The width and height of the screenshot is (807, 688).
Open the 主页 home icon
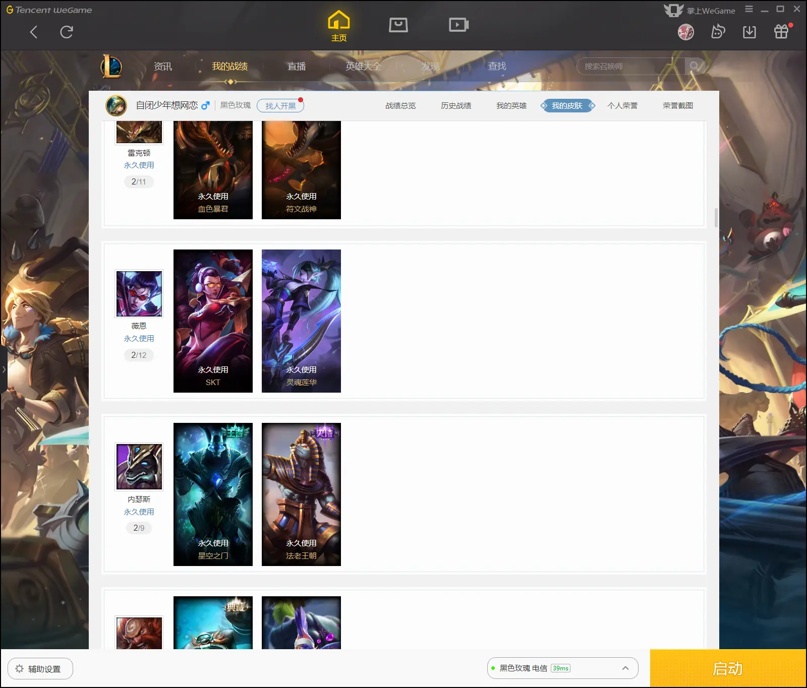click(338, 26)
